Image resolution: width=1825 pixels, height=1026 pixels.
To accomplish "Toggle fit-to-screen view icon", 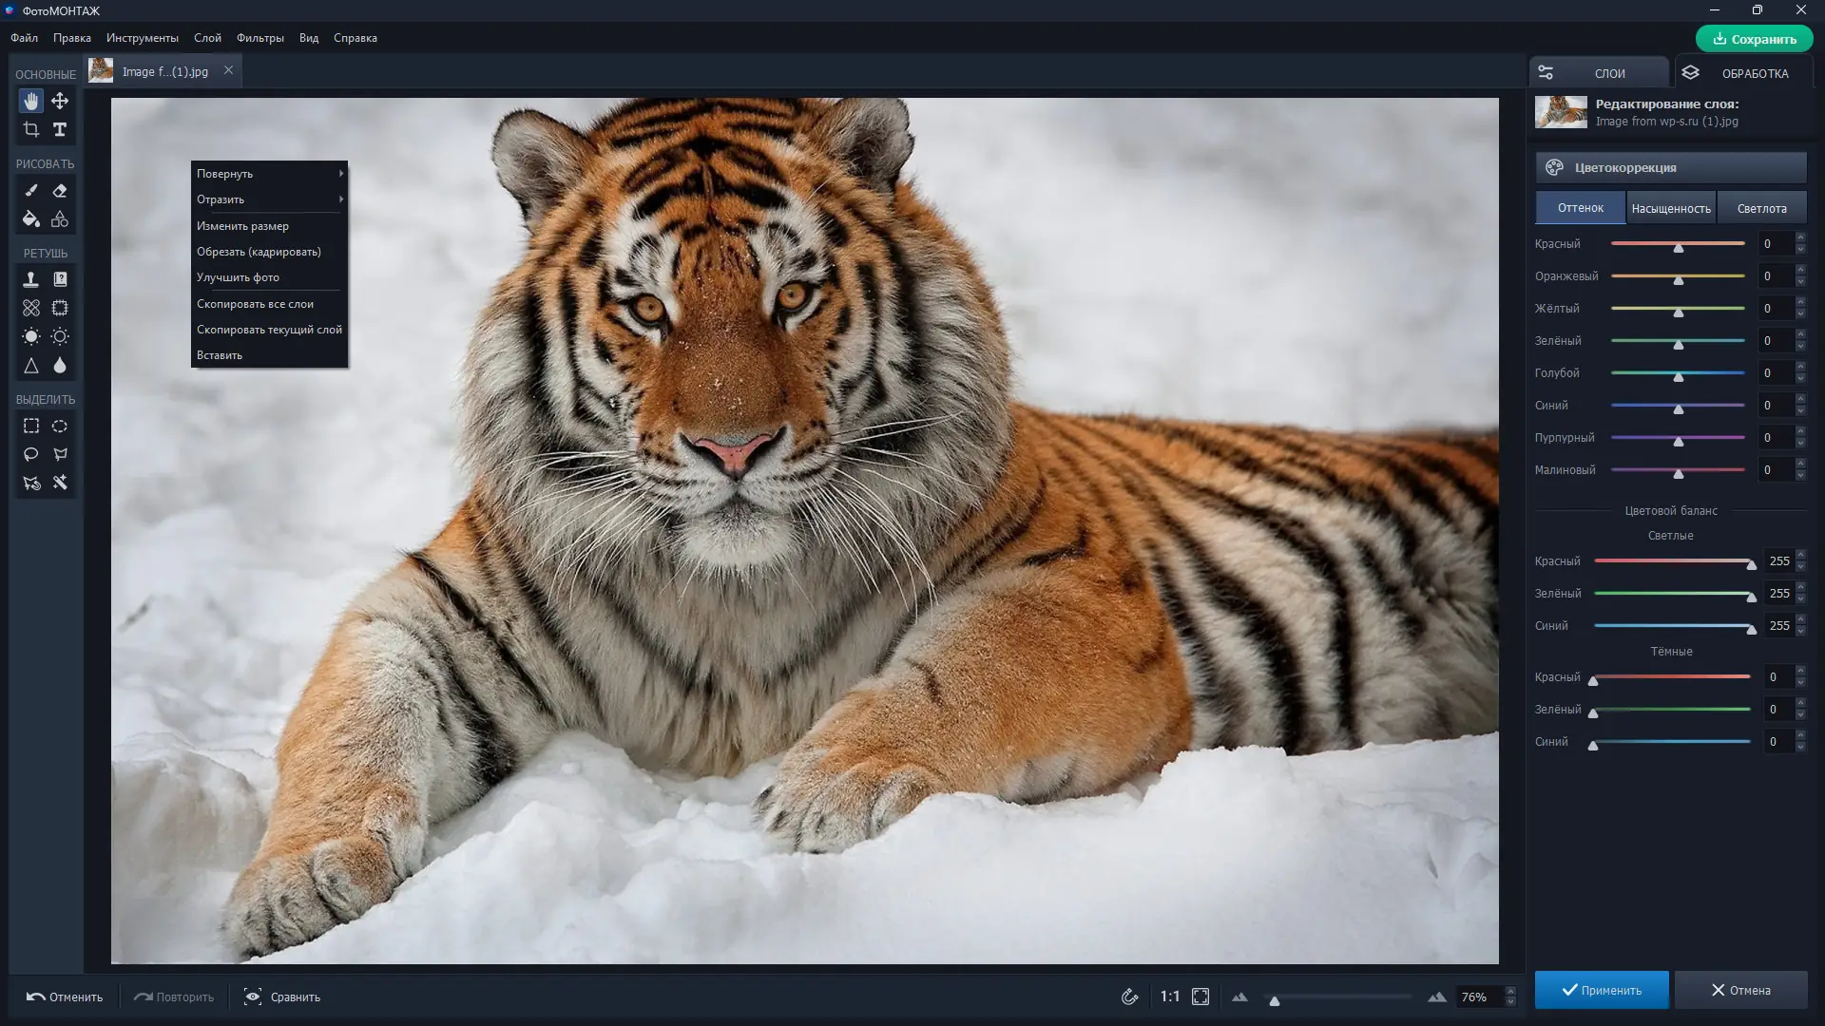I will pos(1201,997).
